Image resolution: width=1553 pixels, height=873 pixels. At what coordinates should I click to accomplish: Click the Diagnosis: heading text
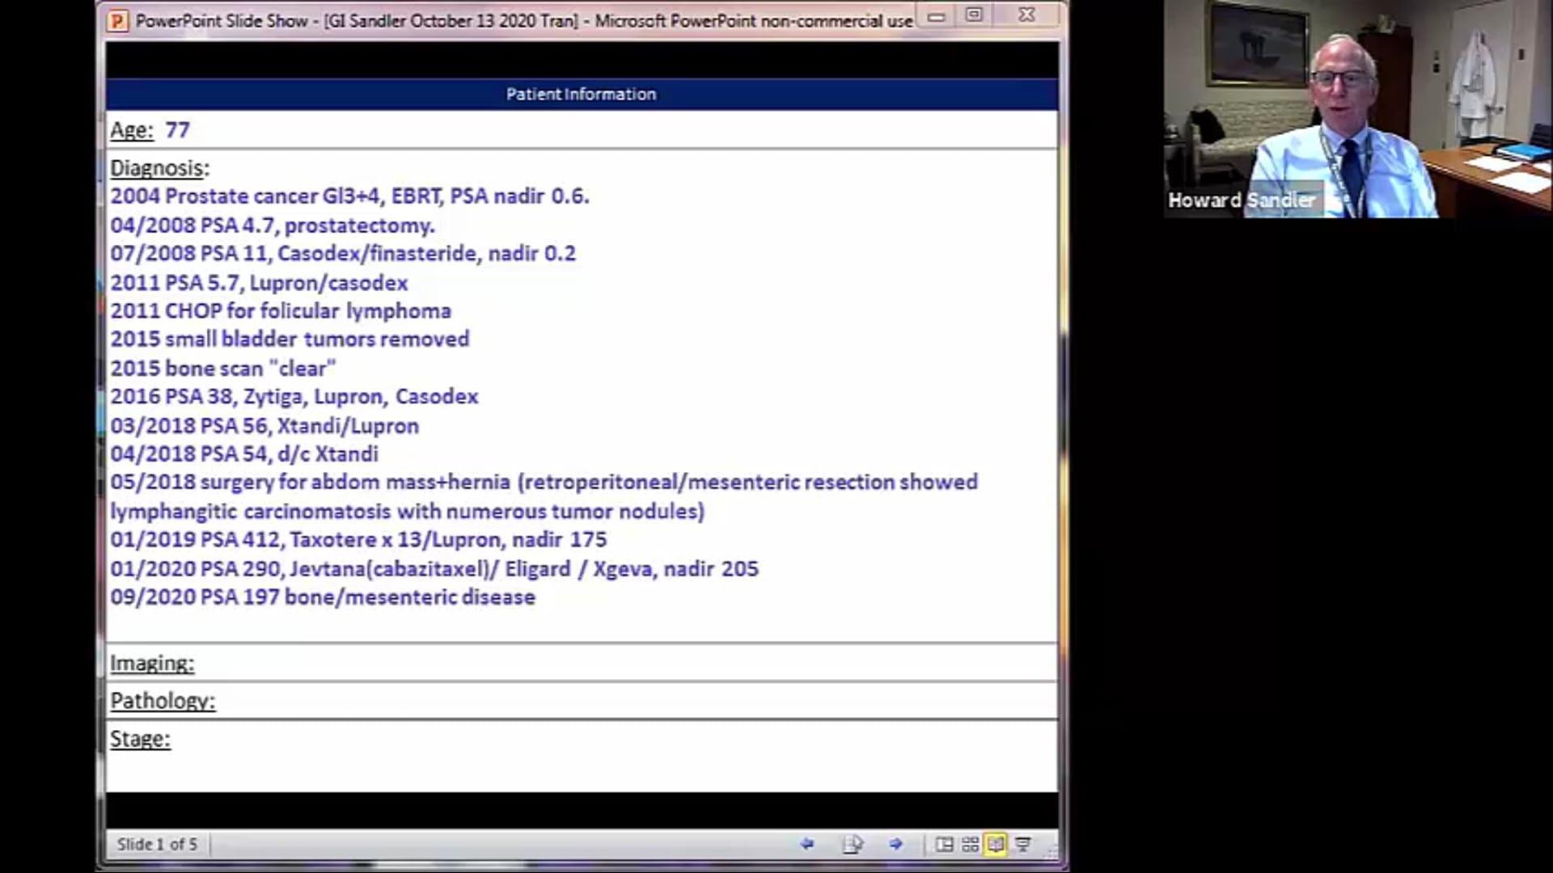coord(159,169)
